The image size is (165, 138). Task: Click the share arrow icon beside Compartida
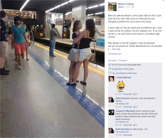click(110, 69)
